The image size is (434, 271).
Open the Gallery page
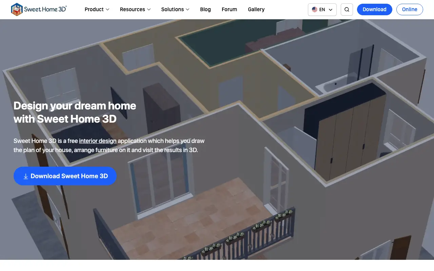(256, 9)
